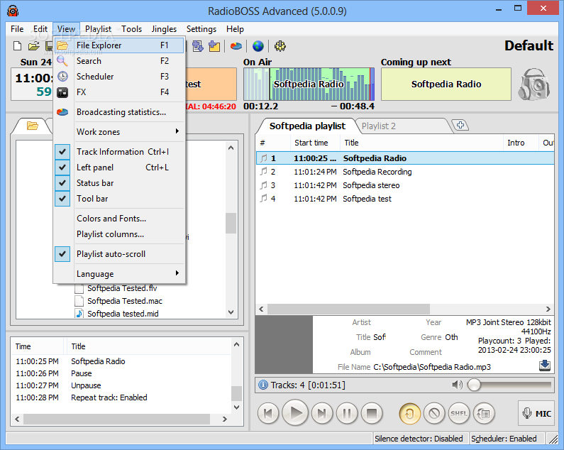
Task: Open the Help menu
Action: 235,29
